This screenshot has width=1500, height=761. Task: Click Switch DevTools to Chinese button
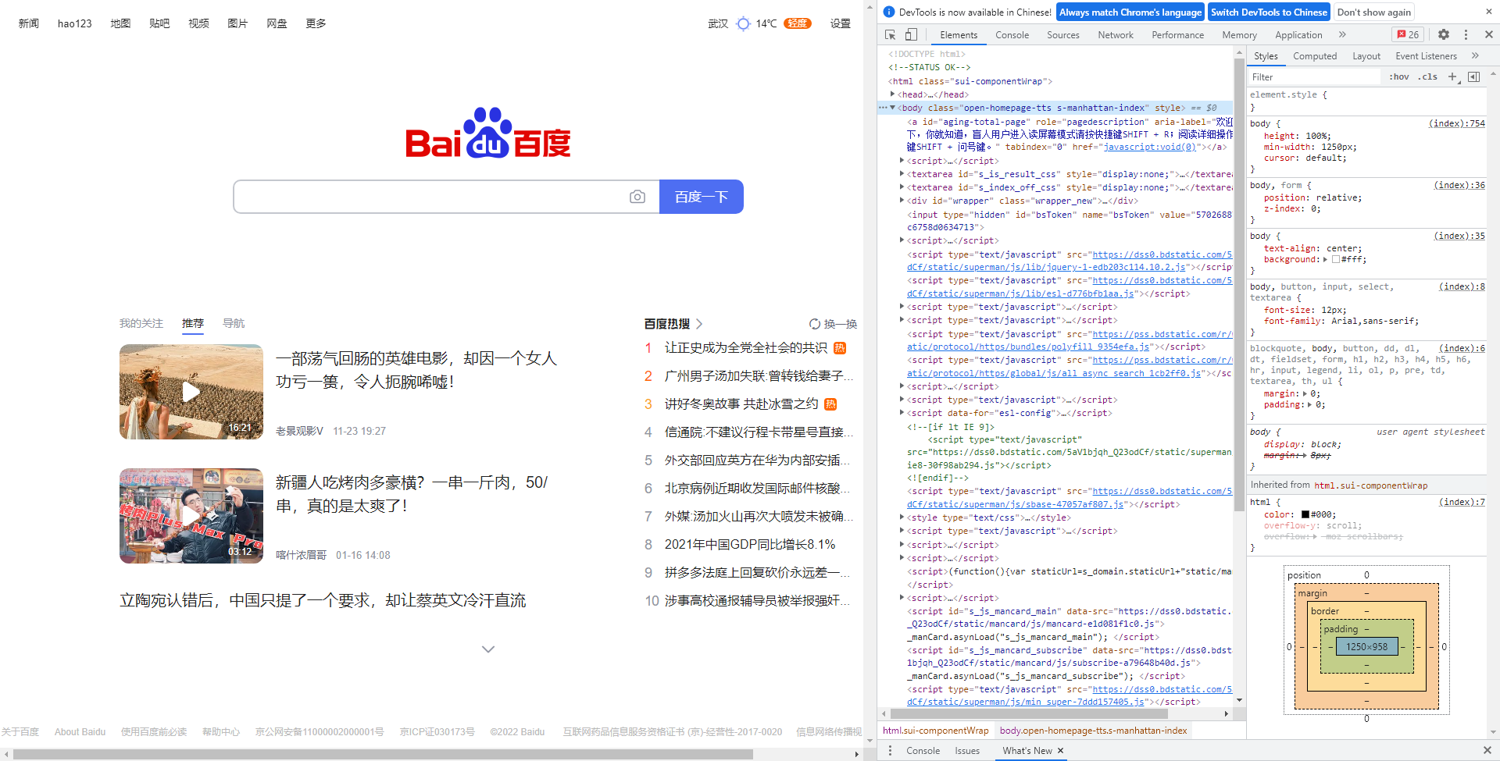pyautogui.click(x=1269, y=12)
